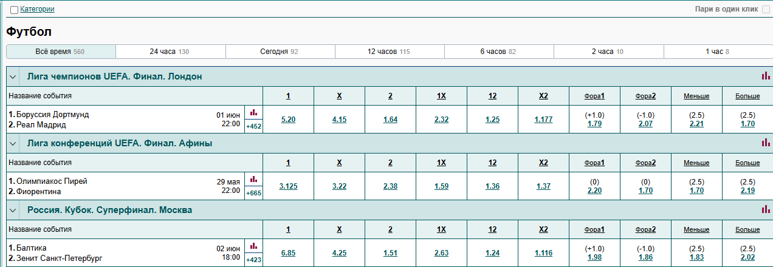This screenshot has width=773, height=267.
Task: Open statistics icon for Россия Кубок Суперфинал header
Action: (765, 209)
